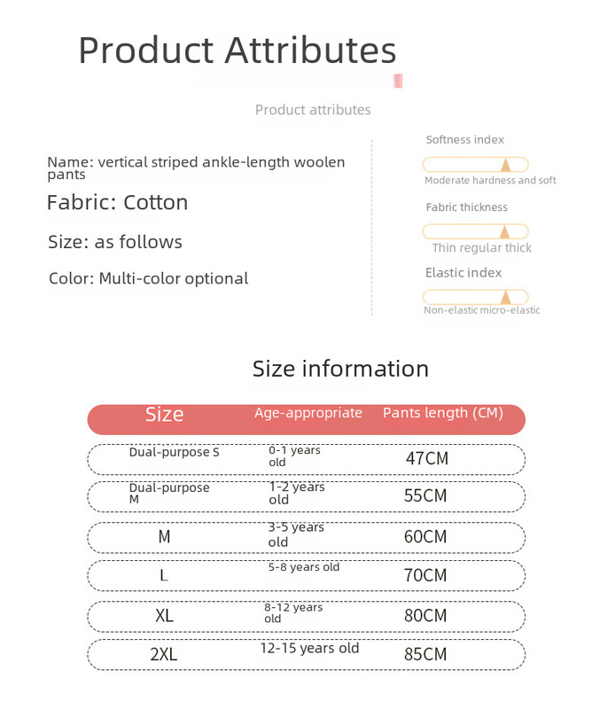
Task: Click the 60CM pants length value
Action: [x=425, y=537]
